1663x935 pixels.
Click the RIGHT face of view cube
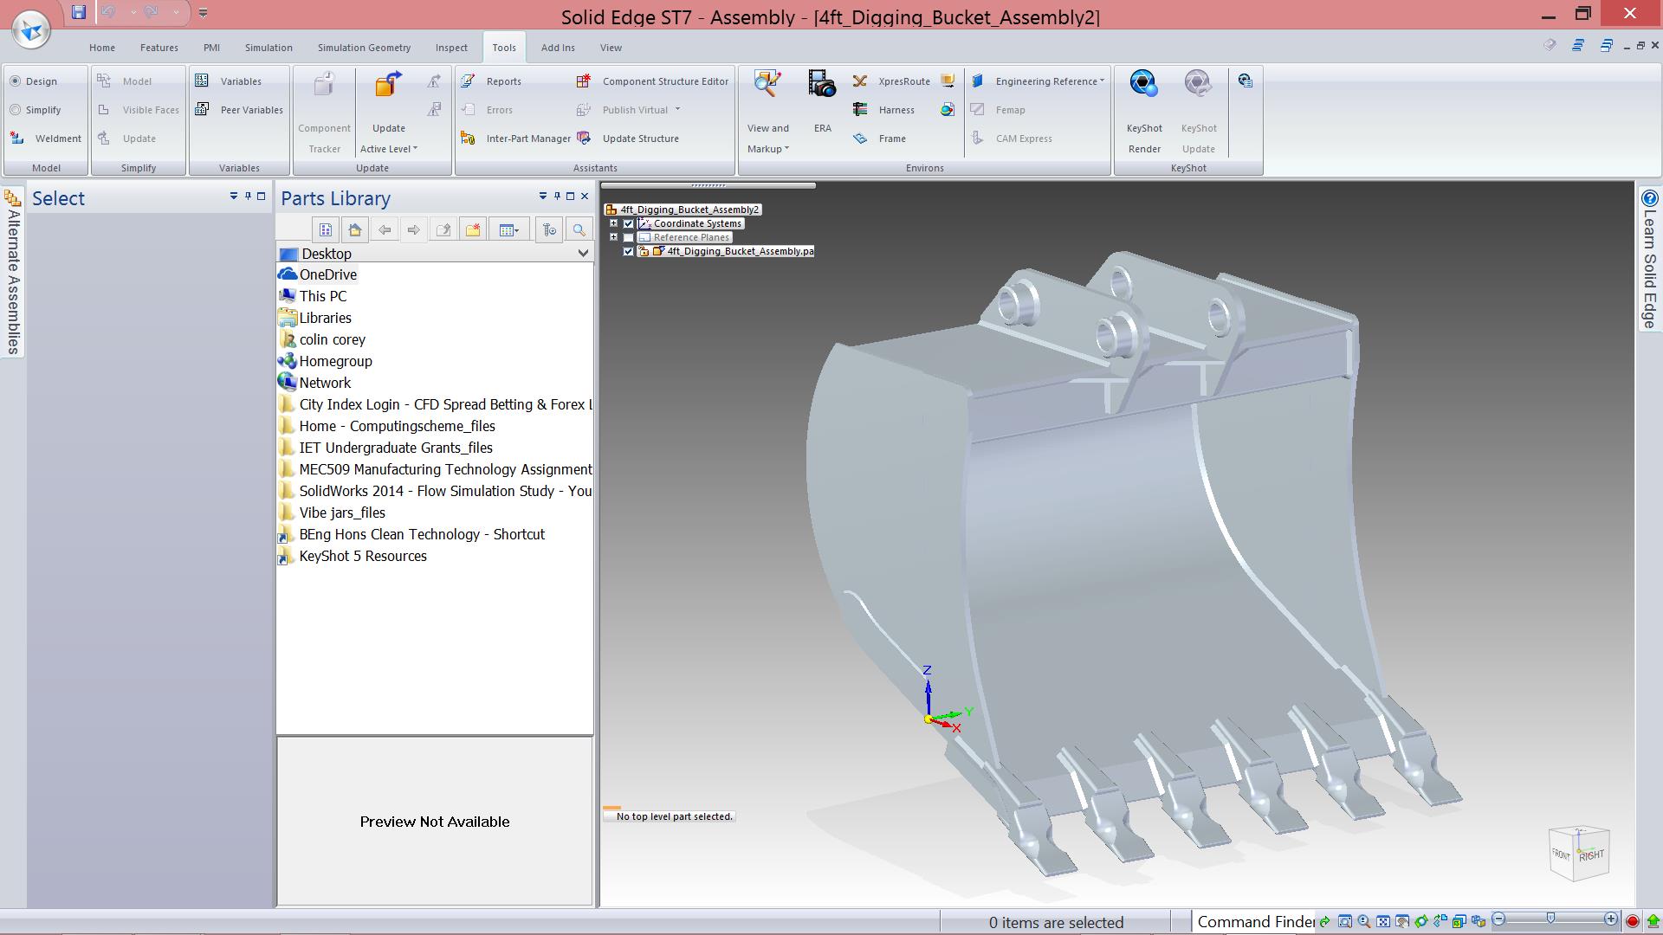click(x=1592, y=856)
